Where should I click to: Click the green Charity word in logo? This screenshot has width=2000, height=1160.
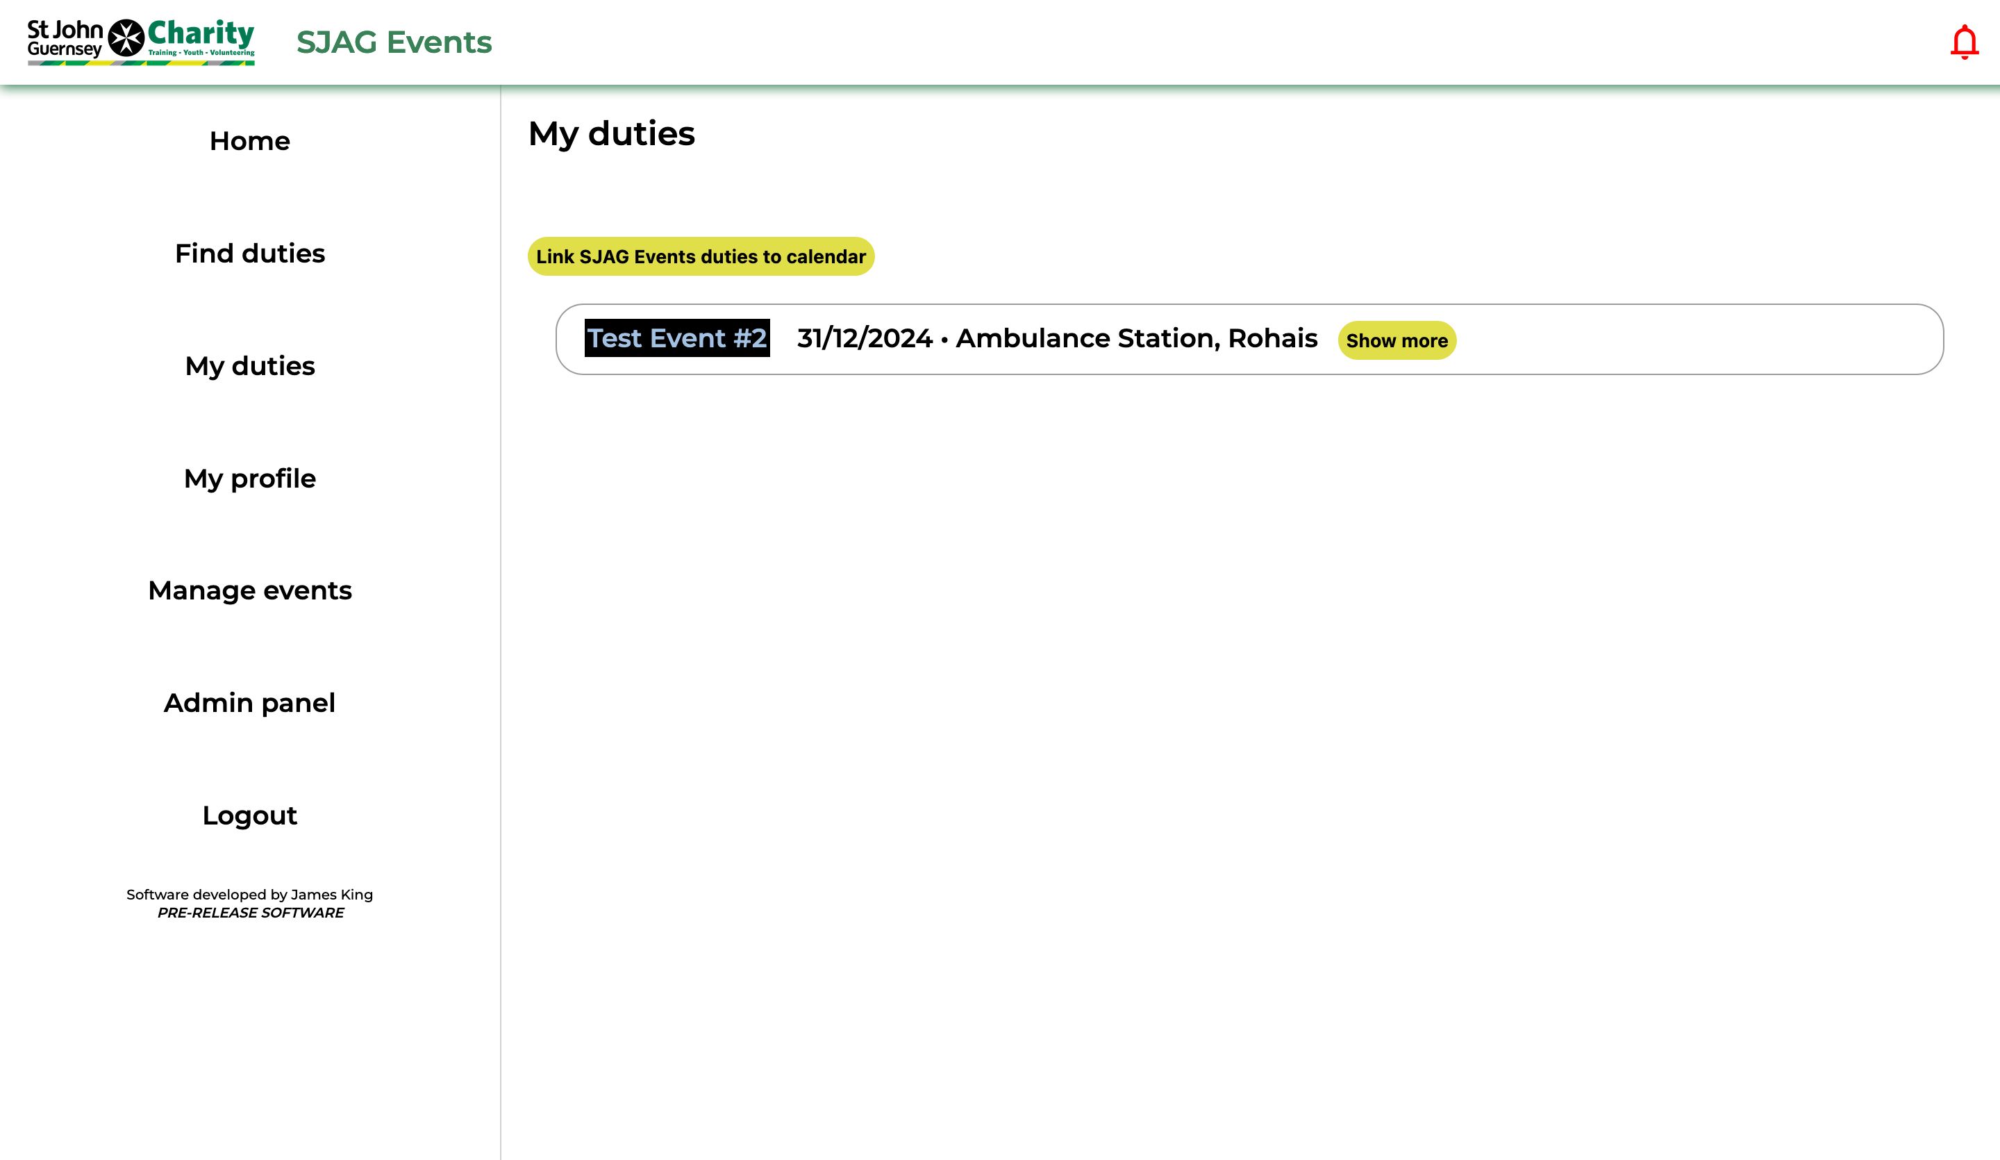[x=201, y=33]
